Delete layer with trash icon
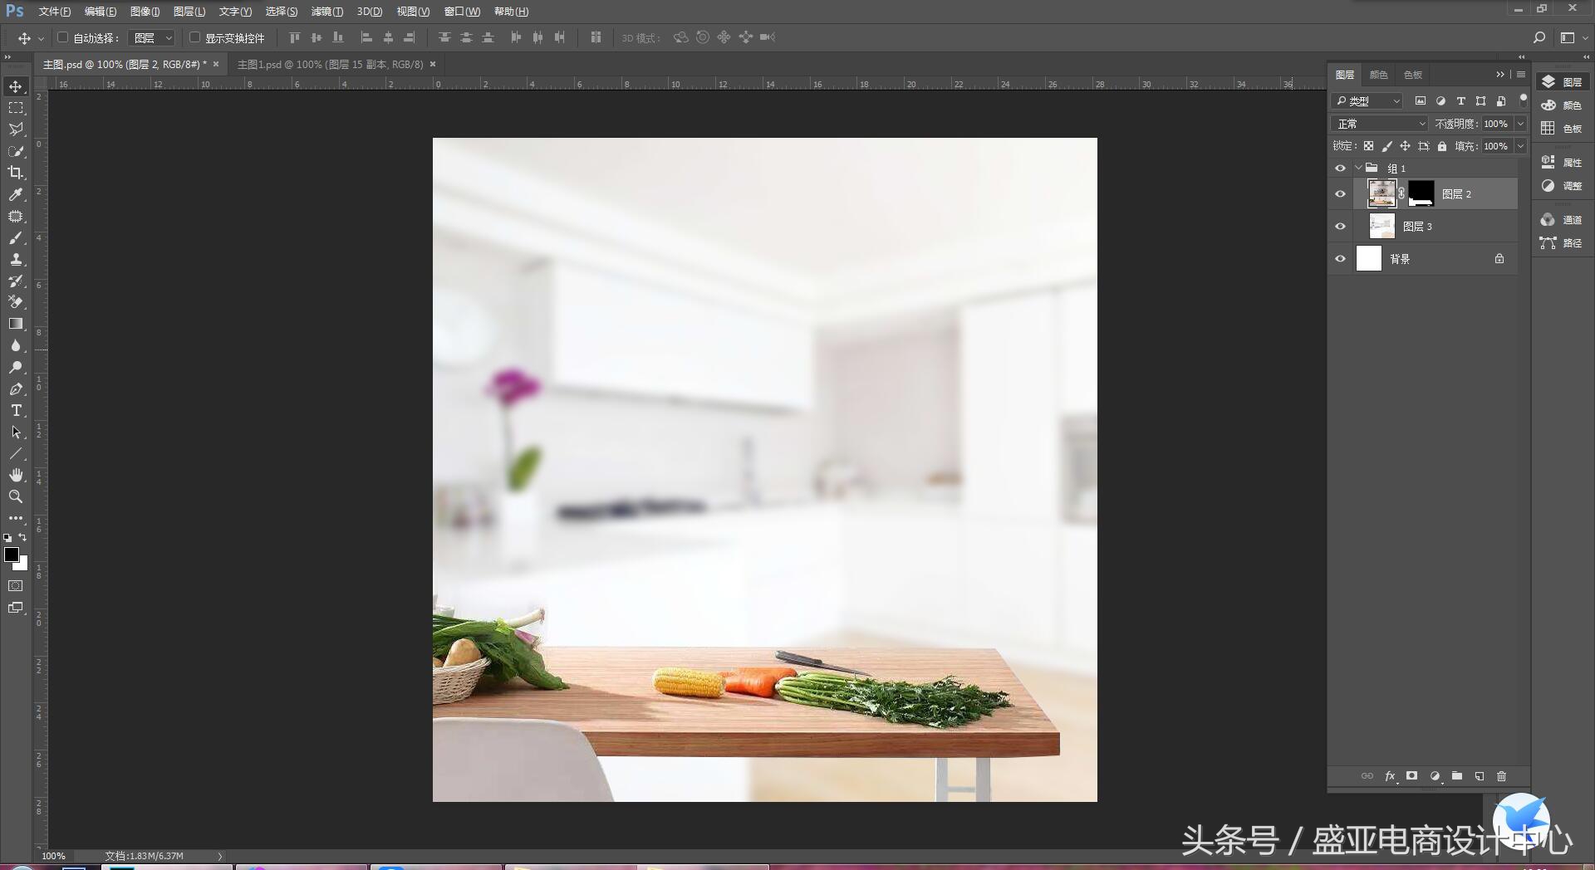1595x870 pixels. pyautogui.click(x=1502, y=776)
